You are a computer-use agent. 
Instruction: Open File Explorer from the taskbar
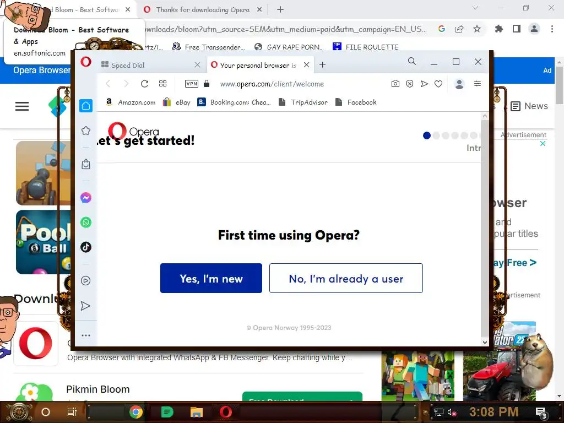197,412
